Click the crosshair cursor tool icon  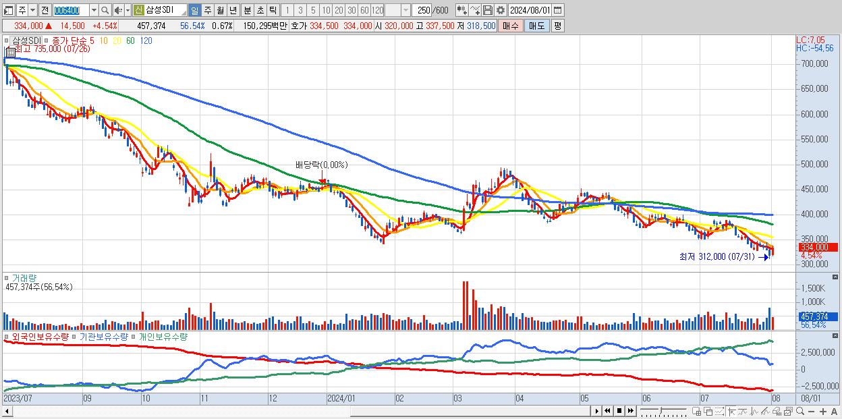tap(731, 411)
